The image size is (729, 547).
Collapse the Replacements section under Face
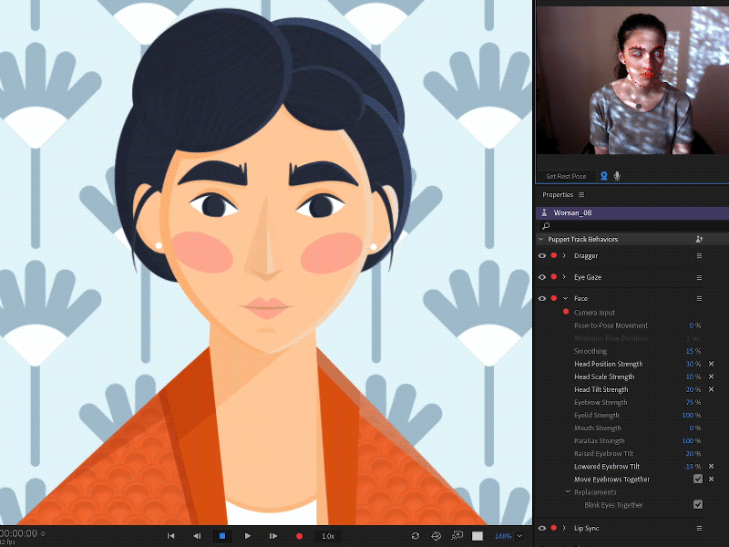click(x=567, y=491)
